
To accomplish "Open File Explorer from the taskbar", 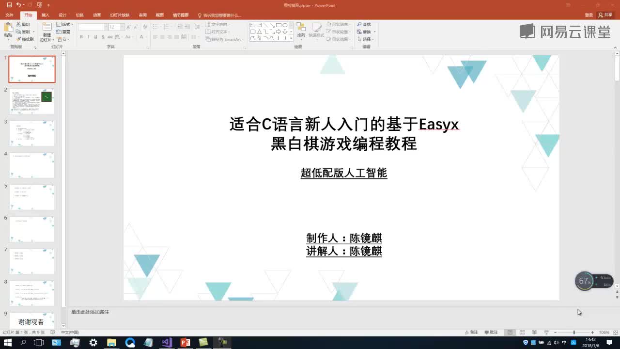I will coord(111,342).
